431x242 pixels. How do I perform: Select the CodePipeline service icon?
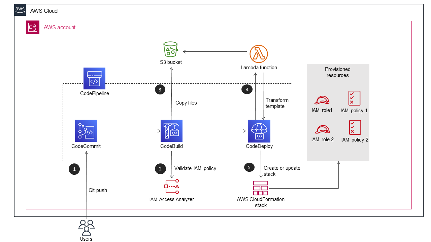point(94,78)
